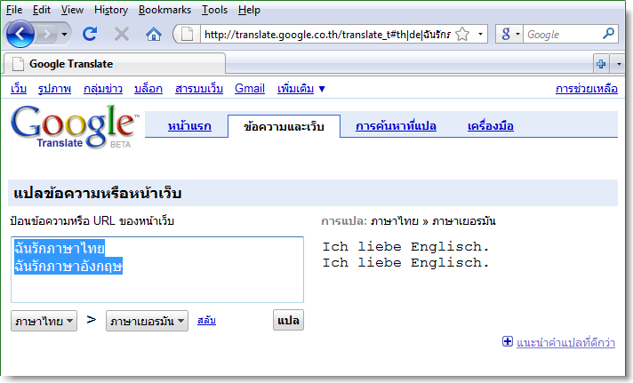
Task: Open the Help menu
Action: coord(249,10)
